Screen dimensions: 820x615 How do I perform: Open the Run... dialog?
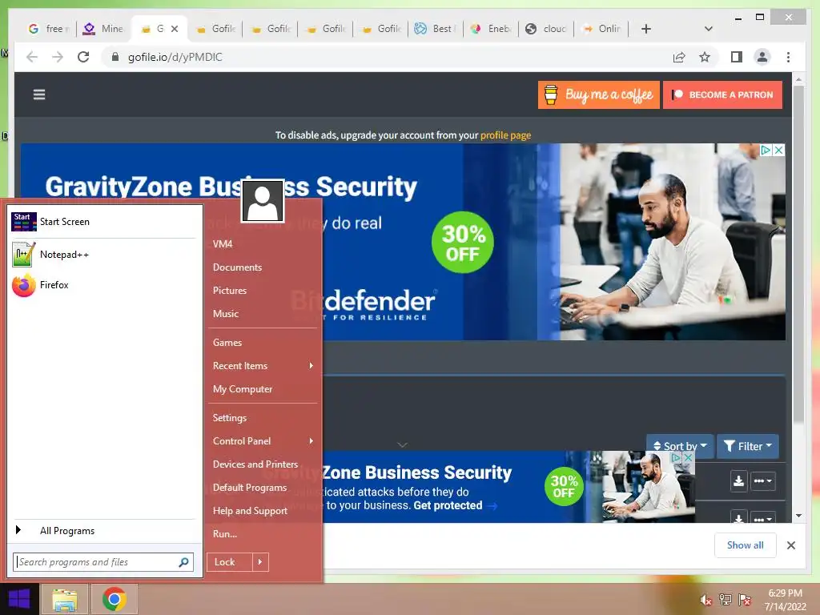225,534
